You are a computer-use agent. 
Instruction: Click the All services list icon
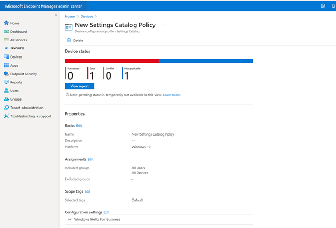pos(6,40)
